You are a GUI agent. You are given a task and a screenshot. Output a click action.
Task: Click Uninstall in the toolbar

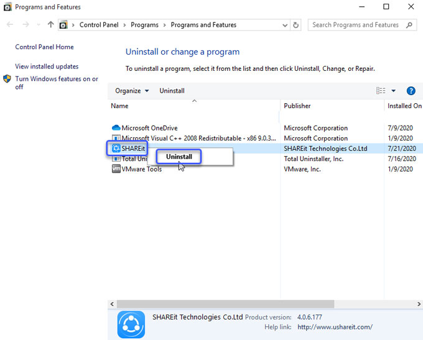pyautogui.click(x=172, y=91)
